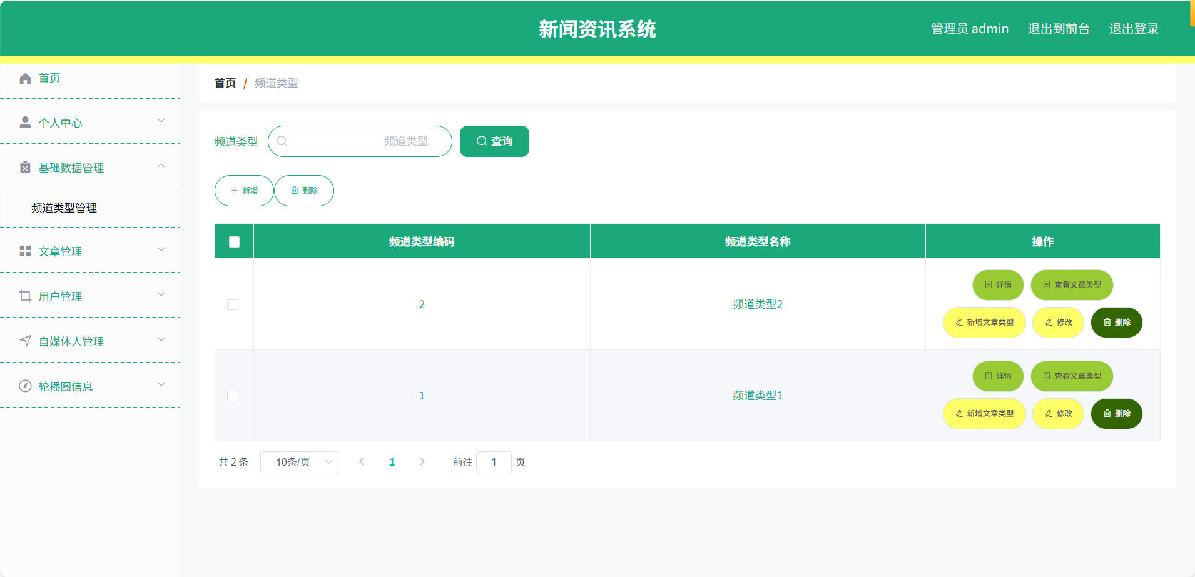Click 详情 for 频道类型1 row
Screen dimensions: 1195x577
pos(998,376)
